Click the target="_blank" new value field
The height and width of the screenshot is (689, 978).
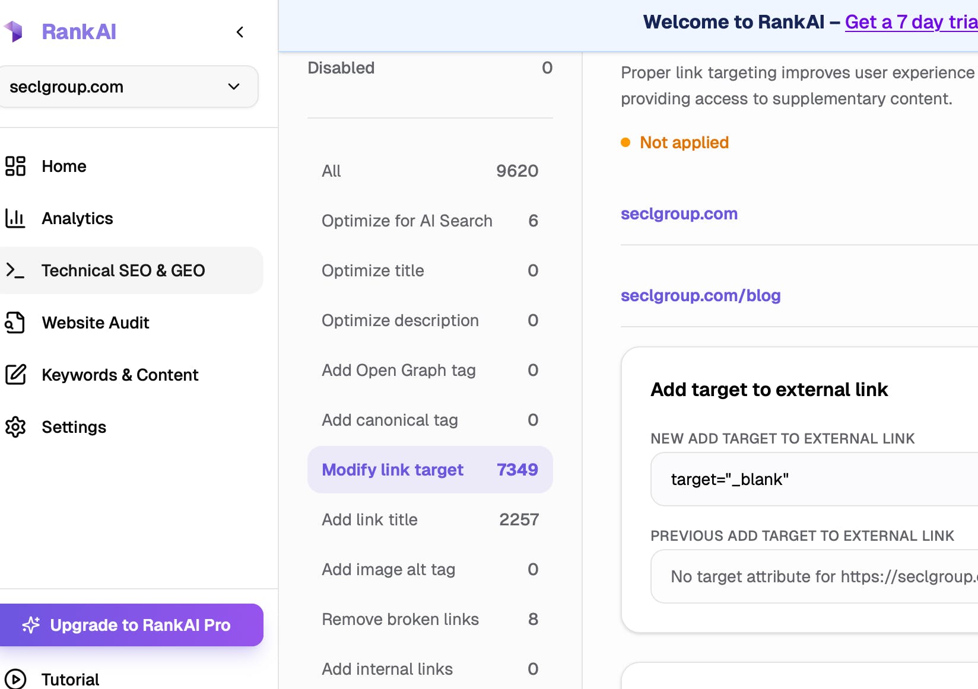(x=813, y=479)
